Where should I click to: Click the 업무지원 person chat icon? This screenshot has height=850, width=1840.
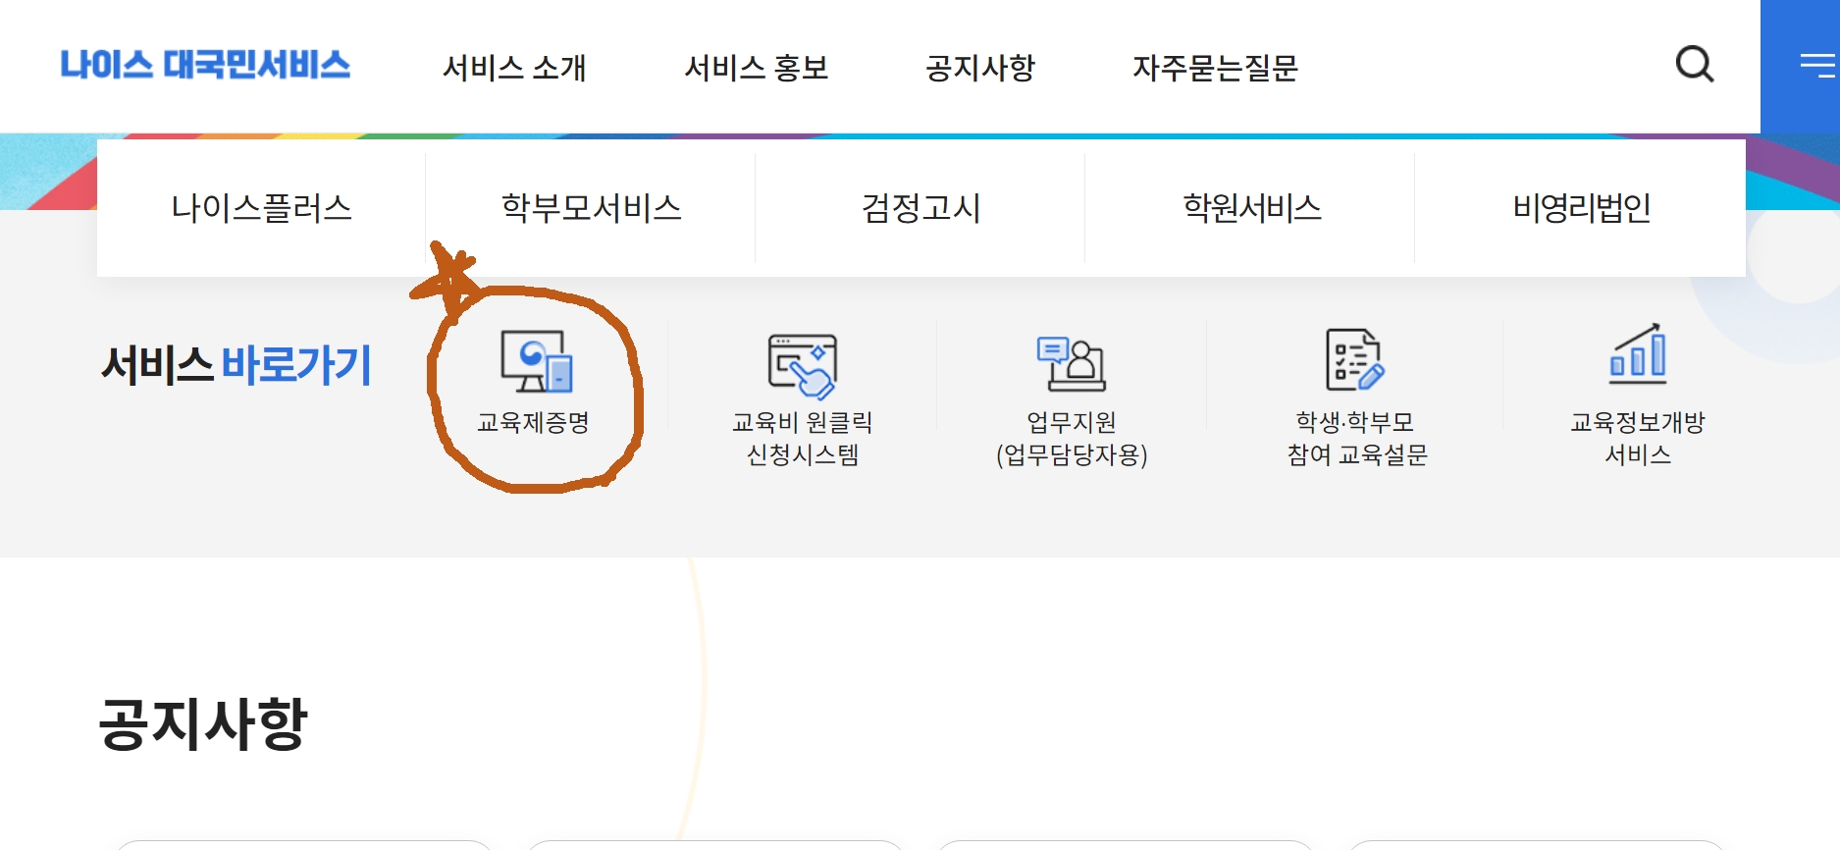tap(1071, 363)
